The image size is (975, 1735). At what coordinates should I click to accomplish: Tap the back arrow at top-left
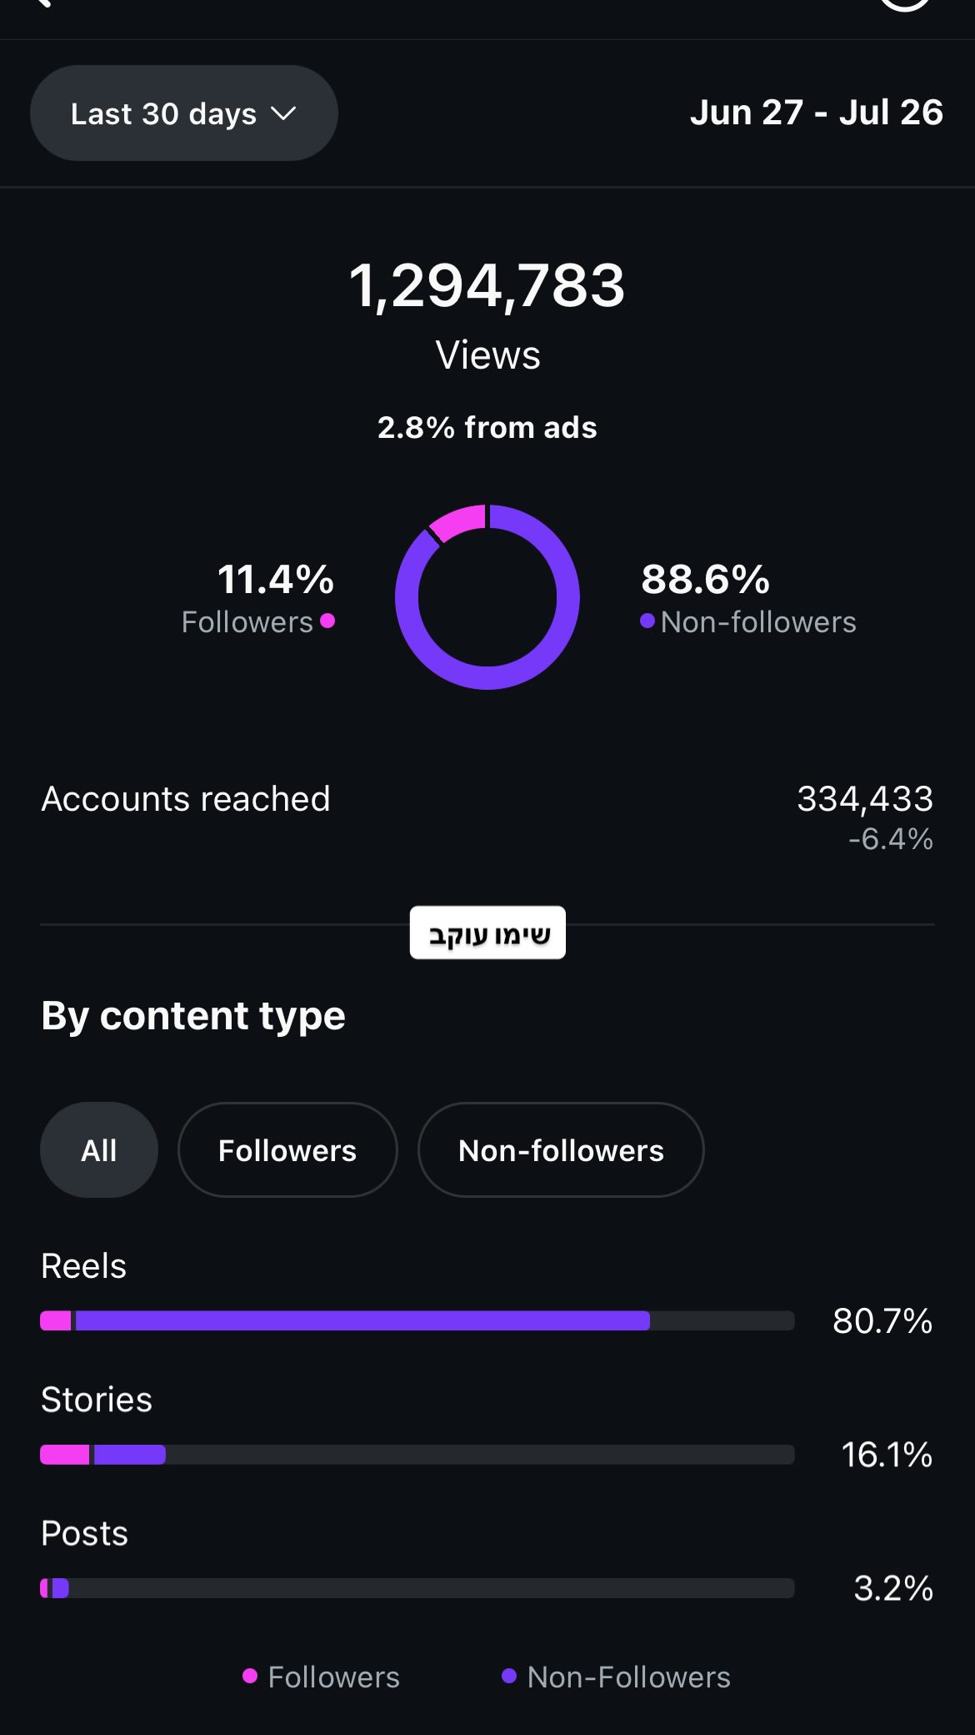click(43, 3)
